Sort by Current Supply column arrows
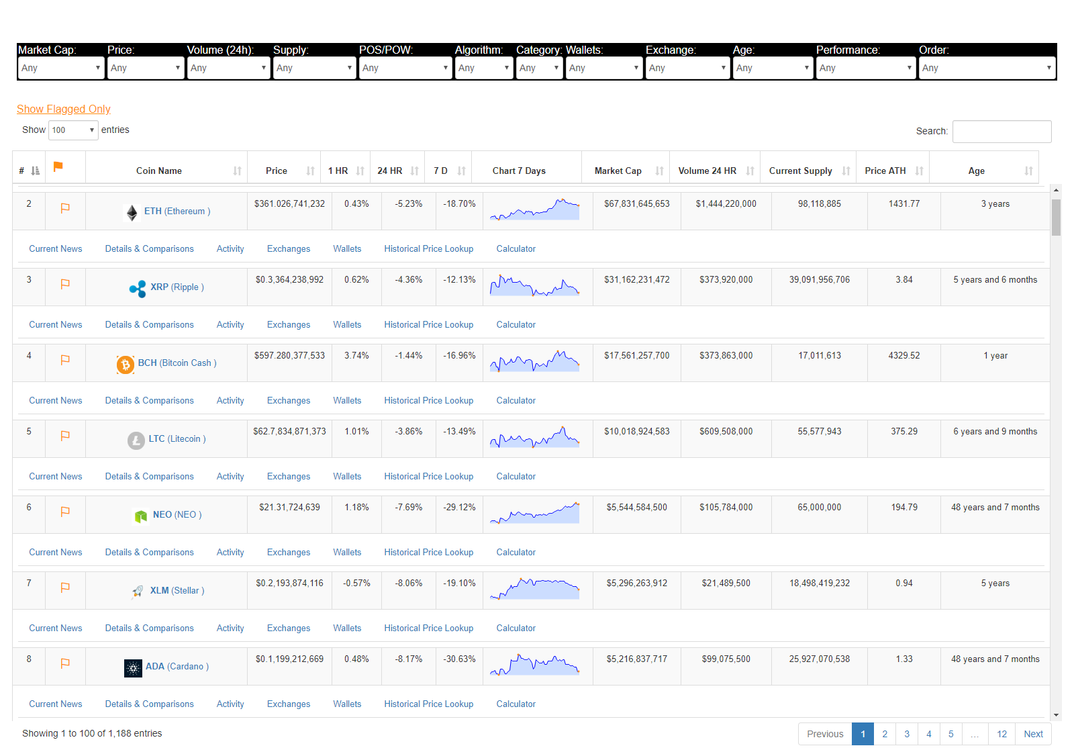 (x=846, y=171)
